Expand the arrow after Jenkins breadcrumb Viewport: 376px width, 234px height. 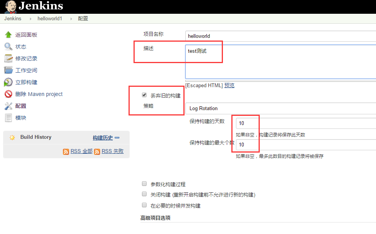[30, 19]
